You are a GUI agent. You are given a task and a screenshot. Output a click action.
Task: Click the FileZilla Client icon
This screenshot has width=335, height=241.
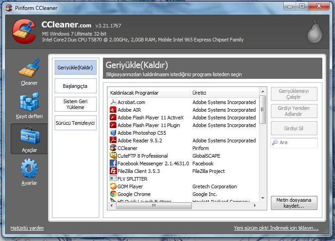(x=113, y=171)
